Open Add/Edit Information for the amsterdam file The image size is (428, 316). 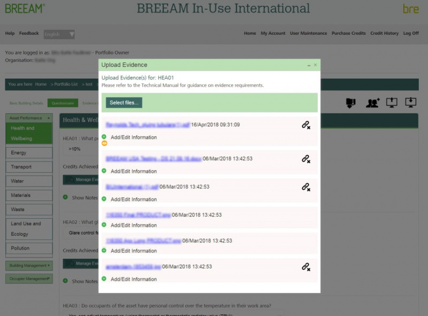point(133,279)
